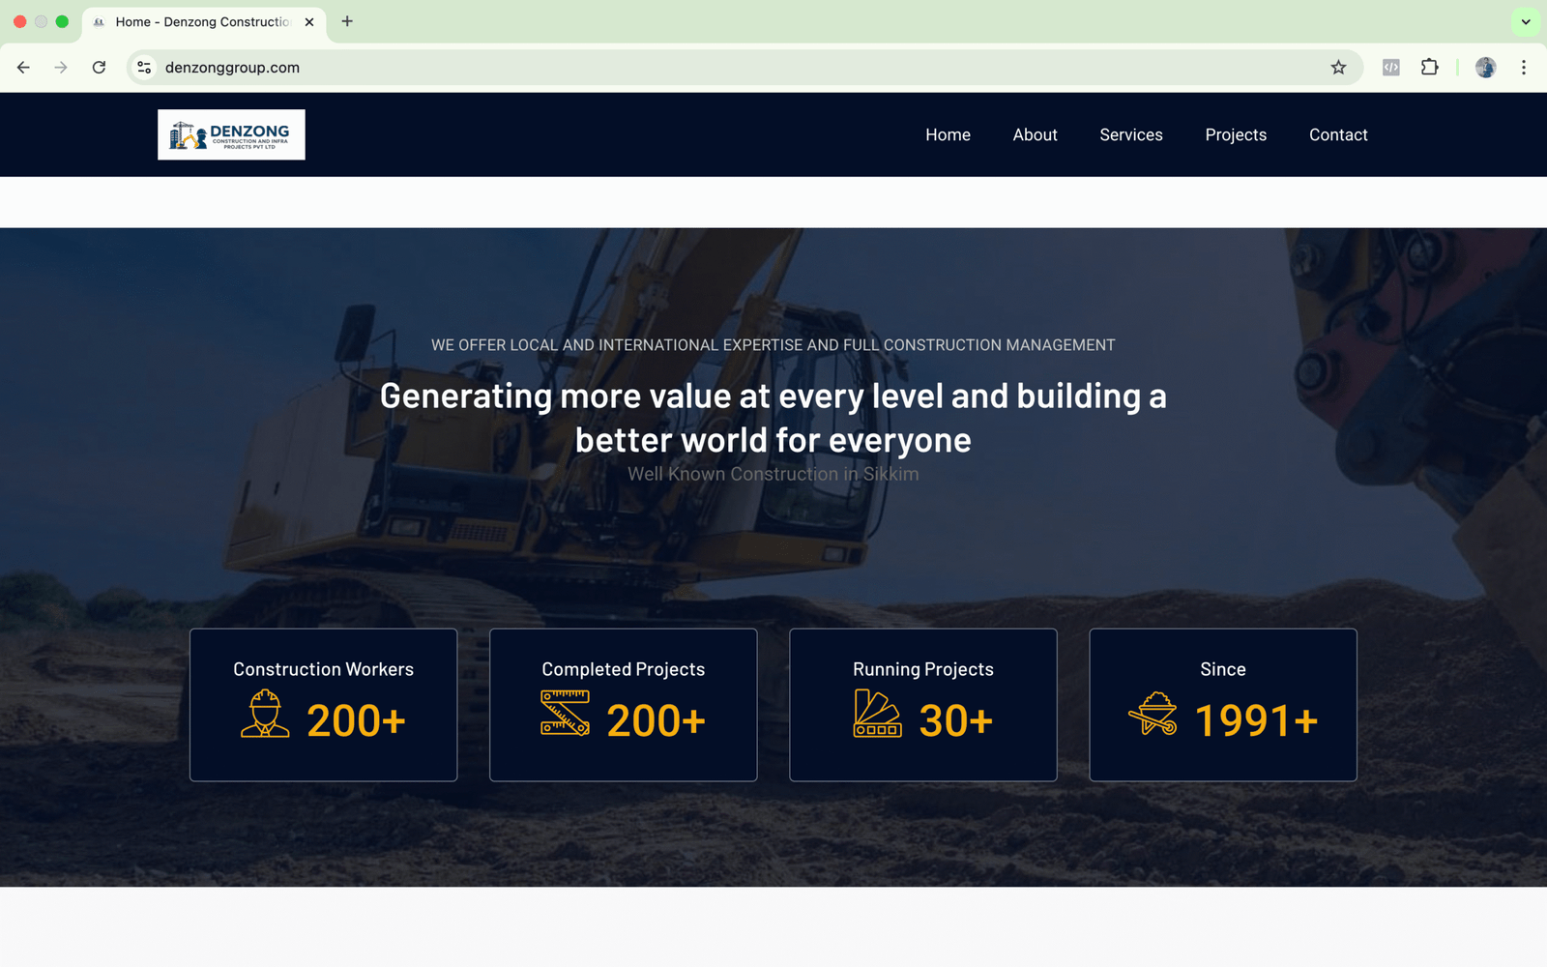Image resolution: width=1547 pixels, height=967 pixels.
Task: Open a new browser tab
Action: pyautogui.click(x=347, y=21)
